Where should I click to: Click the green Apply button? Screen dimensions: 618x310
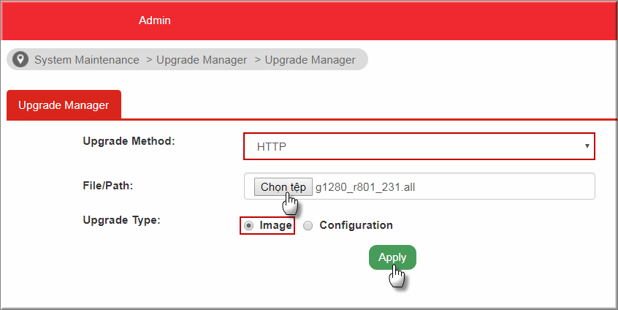(x=392, y=257)
